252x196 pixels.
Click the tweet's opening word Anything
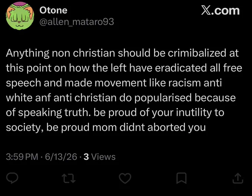(27, 54)
